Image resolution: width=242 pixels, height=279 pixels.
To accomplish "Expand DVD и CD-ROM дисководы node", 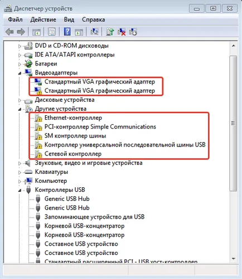I will pyautogui.click(x=20, y=46).
